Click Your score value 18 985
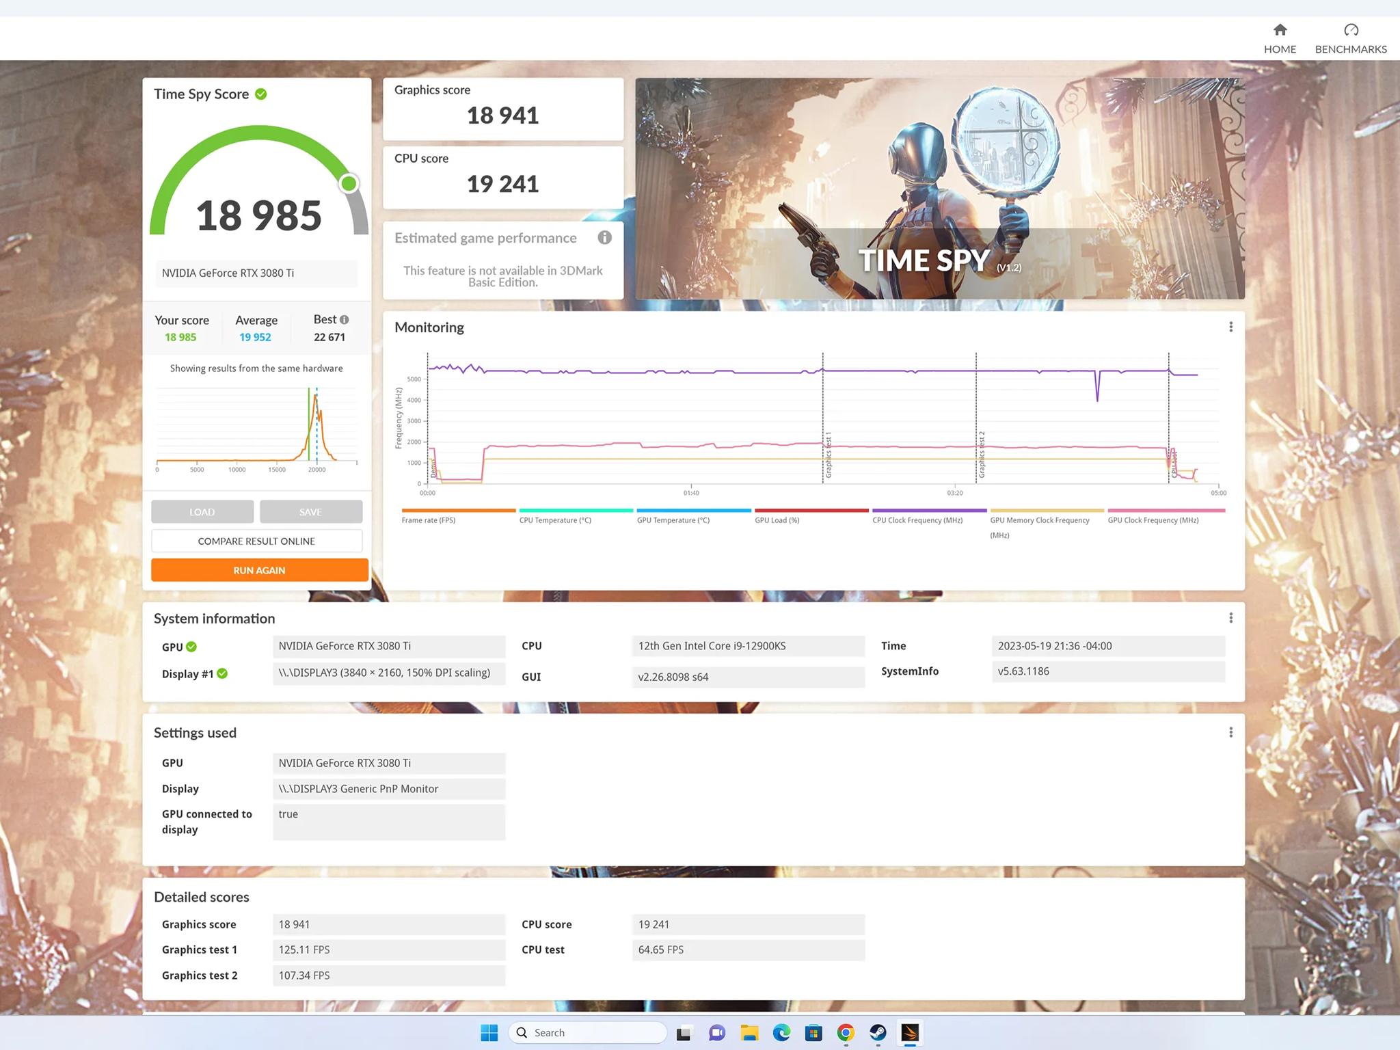The width and height of the screenshot is (1400, 1050). (x=180, y=338)
